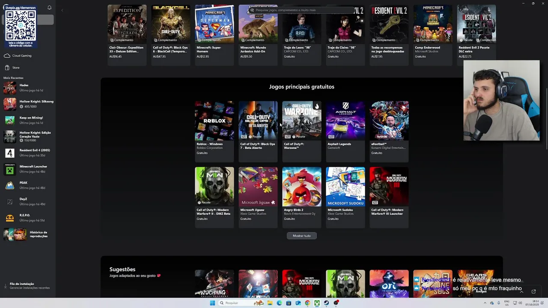Screen dimensions: 548x308
Task: Open Microsoft Store from taskbar
Action: tap(289, 303)
